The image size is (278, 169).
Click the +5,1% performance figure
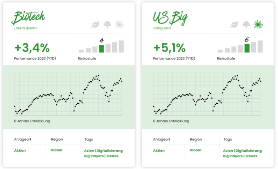[x=169, y=48]
